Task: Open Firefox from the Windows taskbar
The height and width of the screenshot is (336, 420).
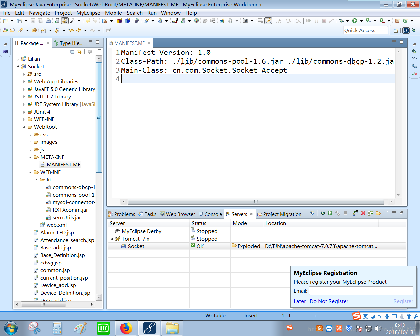Action: click(126, 328)
